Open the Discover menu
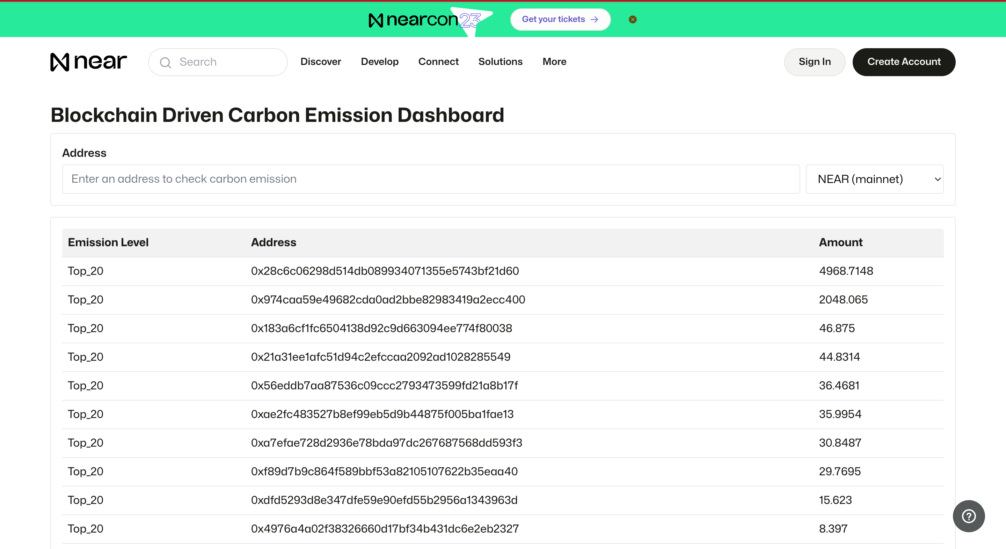 pyautogui.click(x=321, y=62)
